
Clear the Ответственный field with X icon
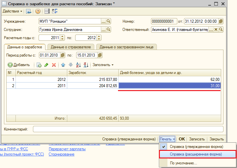(x=216, y=30)
